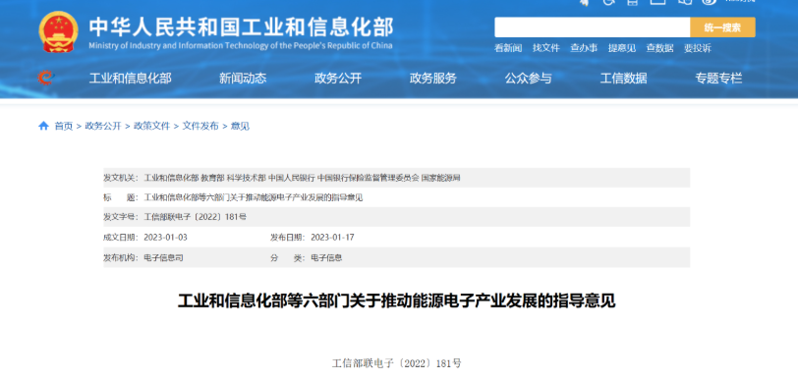
Task: Open the 提意见 quick link
Action: point(622,48)
